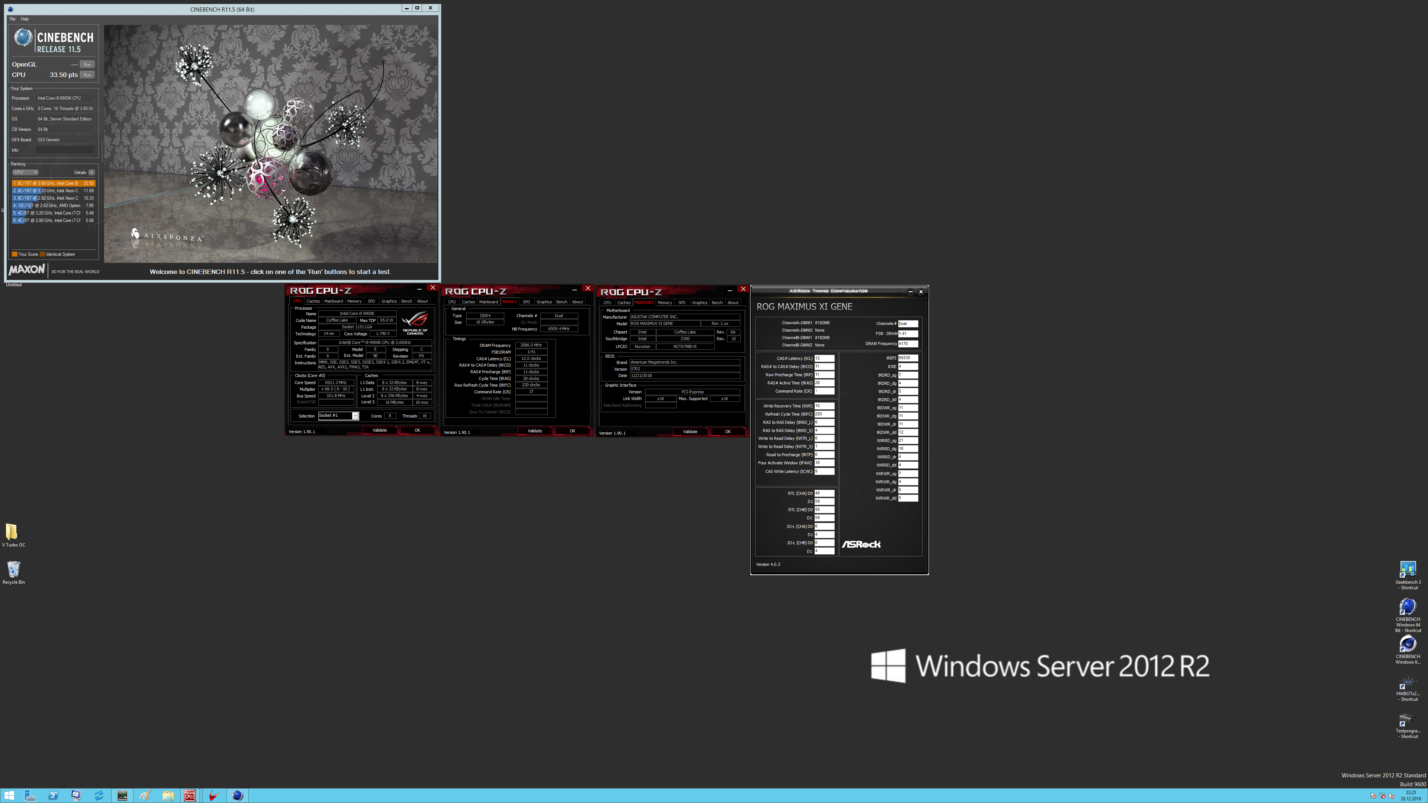Click the Cinebench rendered scene image
Image resolution: width=1428 pixels, height=803 pixels.
270,143
